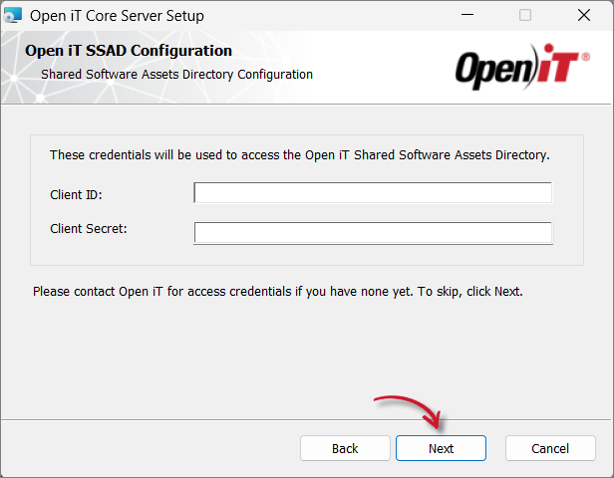
Task: Click the Client ID input field
Action: click(x=373, y=192)
